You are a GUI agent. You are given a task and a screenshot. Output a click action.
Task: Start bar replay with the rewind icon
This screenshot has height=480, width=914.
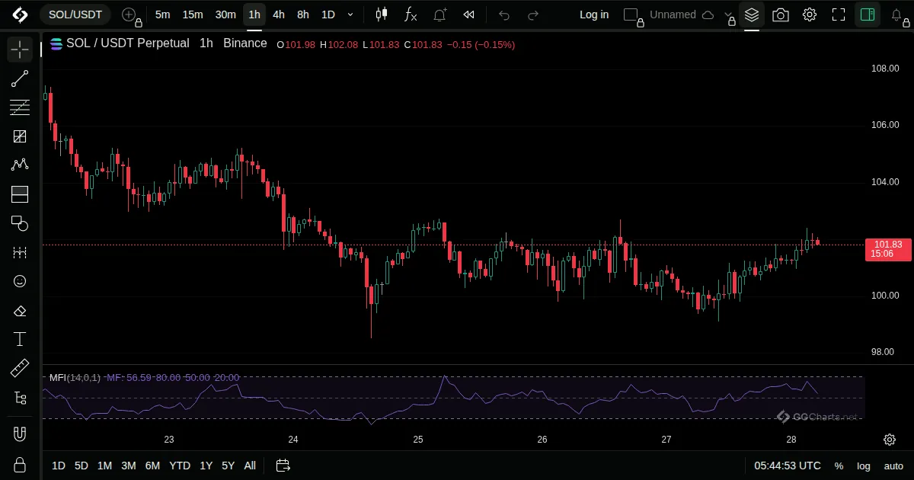[468, 14]
